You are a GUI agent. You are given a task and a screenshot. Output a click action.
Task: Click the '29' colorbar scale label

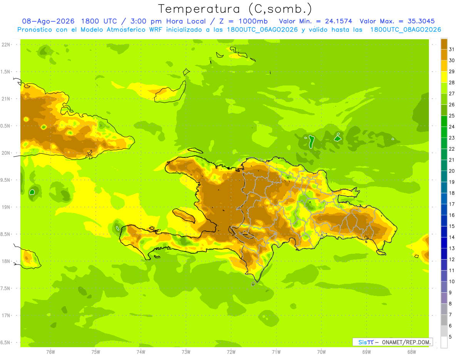(x=452, y=71)
